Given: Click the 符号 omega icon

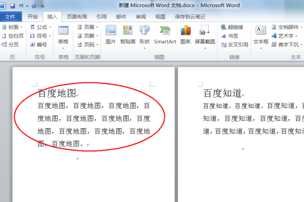Looking at the screenshot, I should [x=32, y=36].
